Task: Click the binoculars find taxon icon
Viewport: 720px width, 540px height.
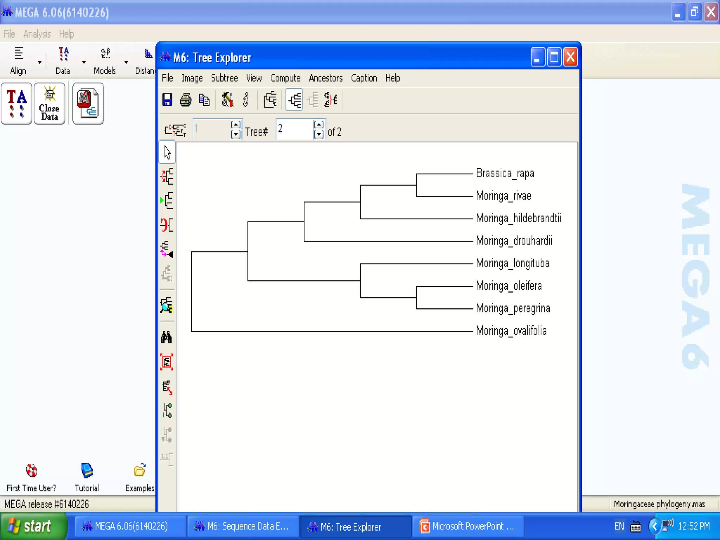Action: [x=167, y=337]
